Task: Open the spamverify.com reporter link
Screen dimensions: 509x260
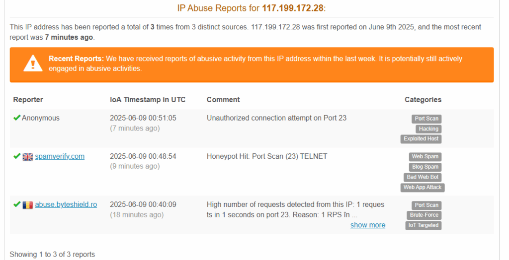Action: point(60,156)
